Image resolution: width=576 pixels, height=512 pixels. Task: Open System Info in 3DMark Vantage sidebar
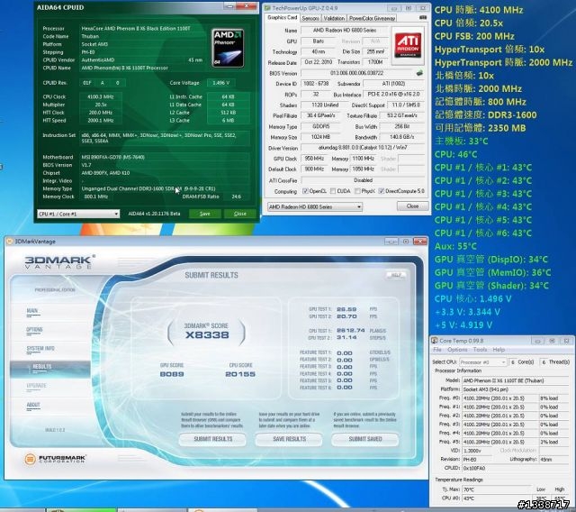click(x=40, y=348)
